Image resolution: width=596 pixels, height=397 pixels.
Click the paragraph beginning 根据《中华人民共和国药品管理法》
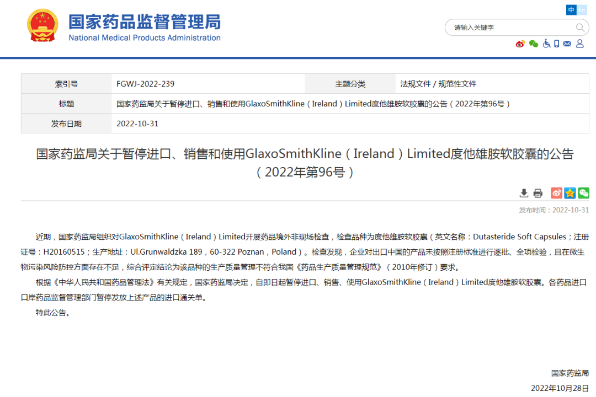point(305,290)
